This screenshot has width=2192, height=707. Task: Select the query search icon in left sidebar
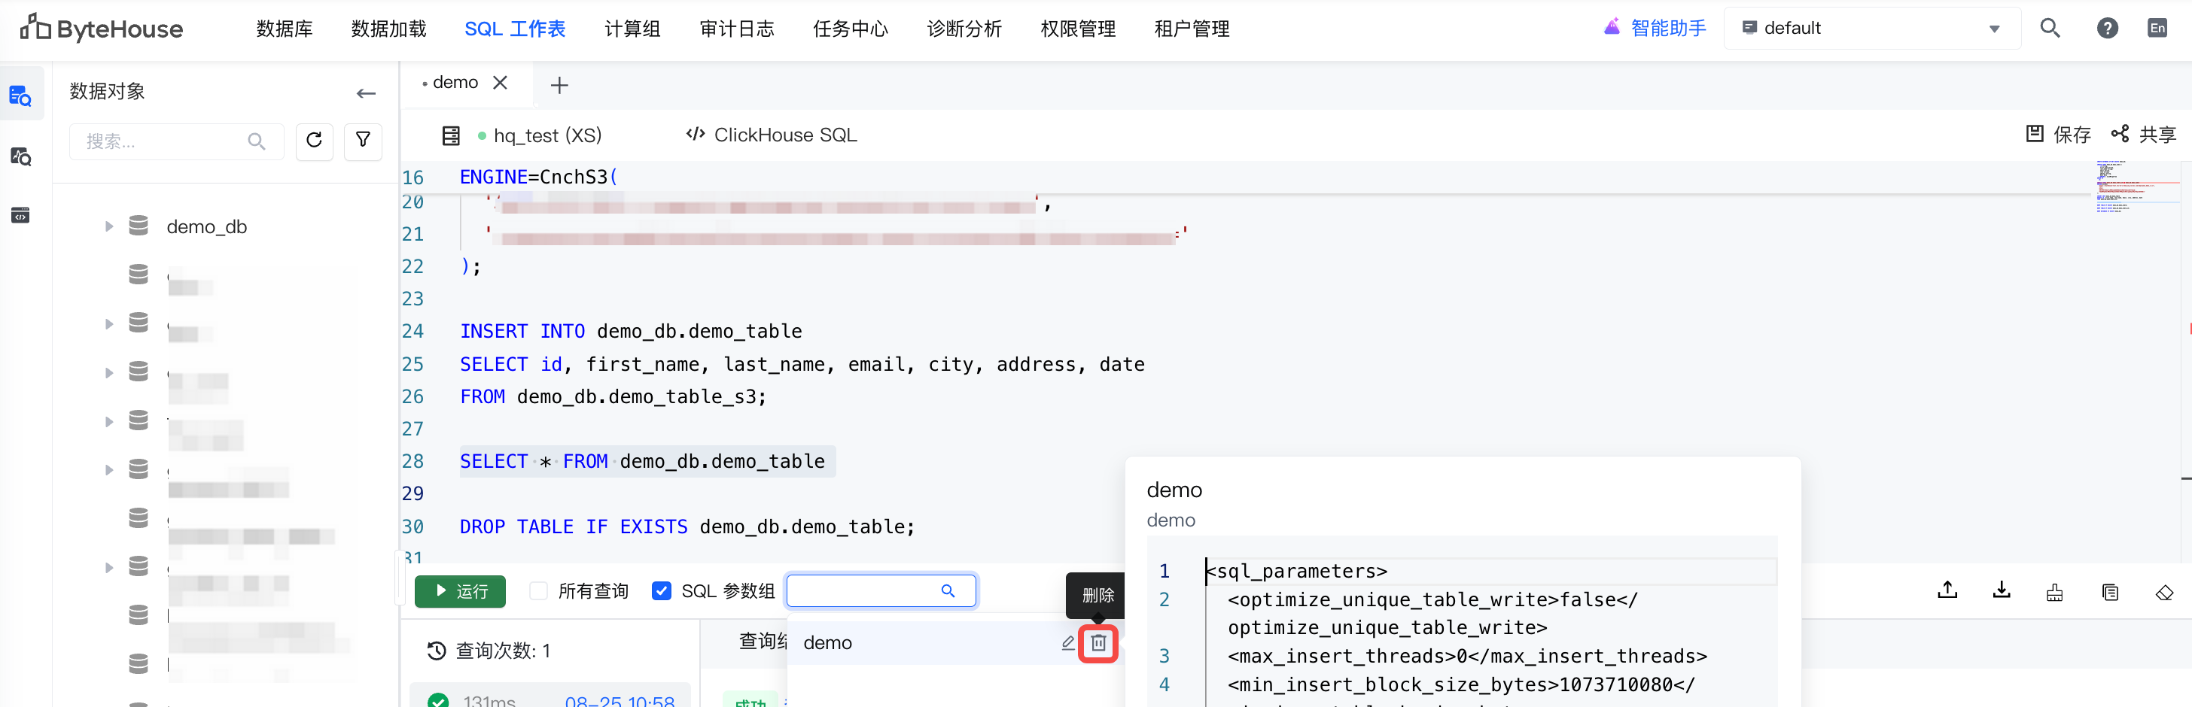20,156
